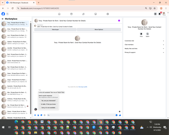The image size is (169, 135).
Task: Open Serge's Private Room conversation
Action: pos(15,81)
